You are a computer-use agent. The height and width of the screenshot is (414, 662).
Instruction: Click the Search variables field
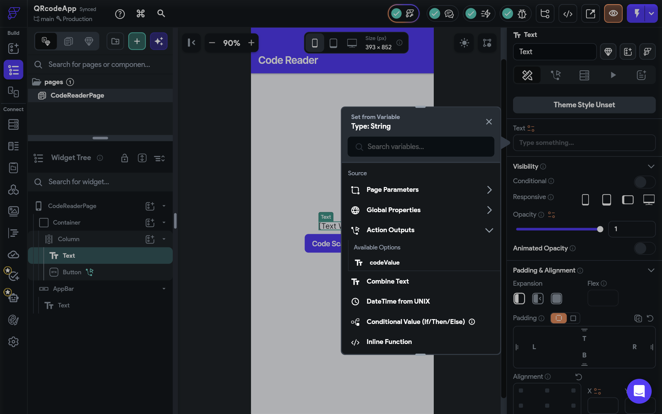tap(421, 147)
